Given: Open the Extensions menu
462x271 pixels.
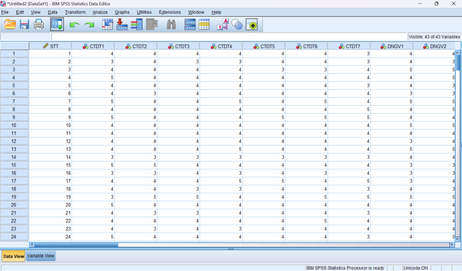Looking at the screenshot, I should click(170, 12).
